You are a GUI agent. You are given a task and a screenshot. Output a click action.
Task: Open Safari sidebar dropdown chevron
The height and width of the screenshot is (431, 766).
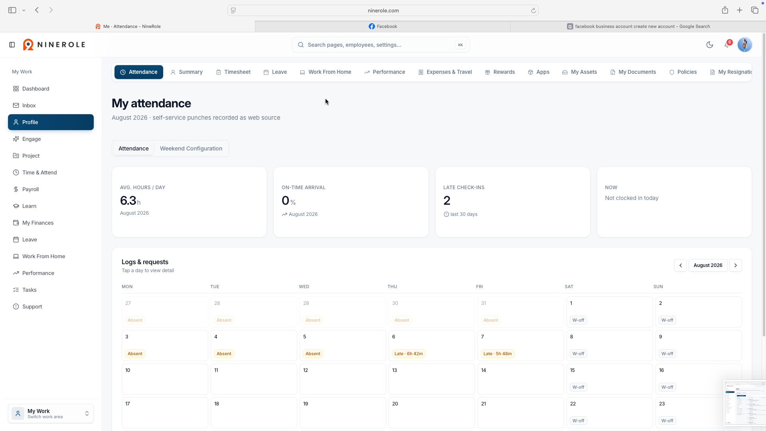24,10
